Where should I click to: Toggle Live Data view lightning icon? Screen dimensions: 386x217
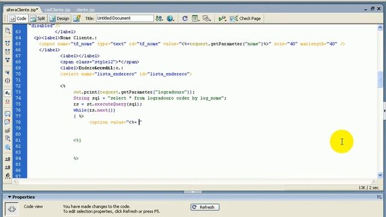click(77, 19)
